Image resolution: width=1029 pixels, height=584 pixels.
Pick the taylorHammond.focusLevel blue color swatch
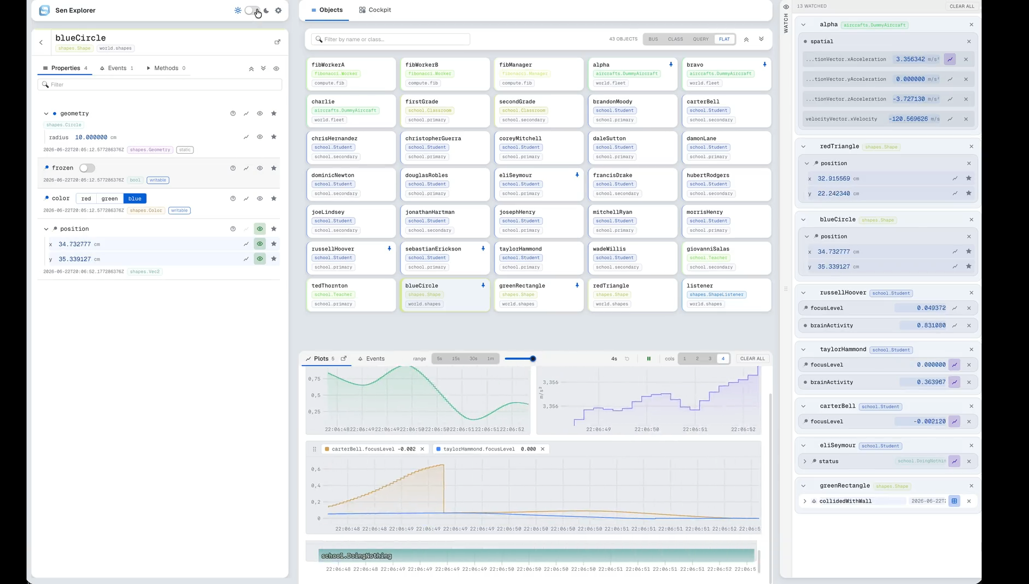click(439, 449)
